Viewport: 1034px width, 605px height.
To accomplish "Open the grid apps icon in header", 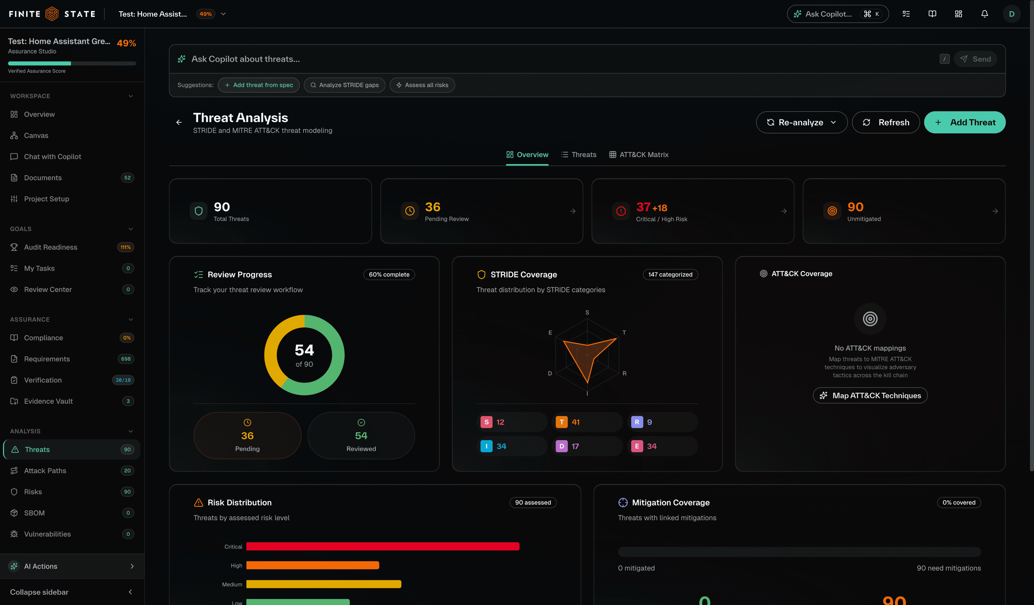I will pyautogui.click(x=959, y=14).
